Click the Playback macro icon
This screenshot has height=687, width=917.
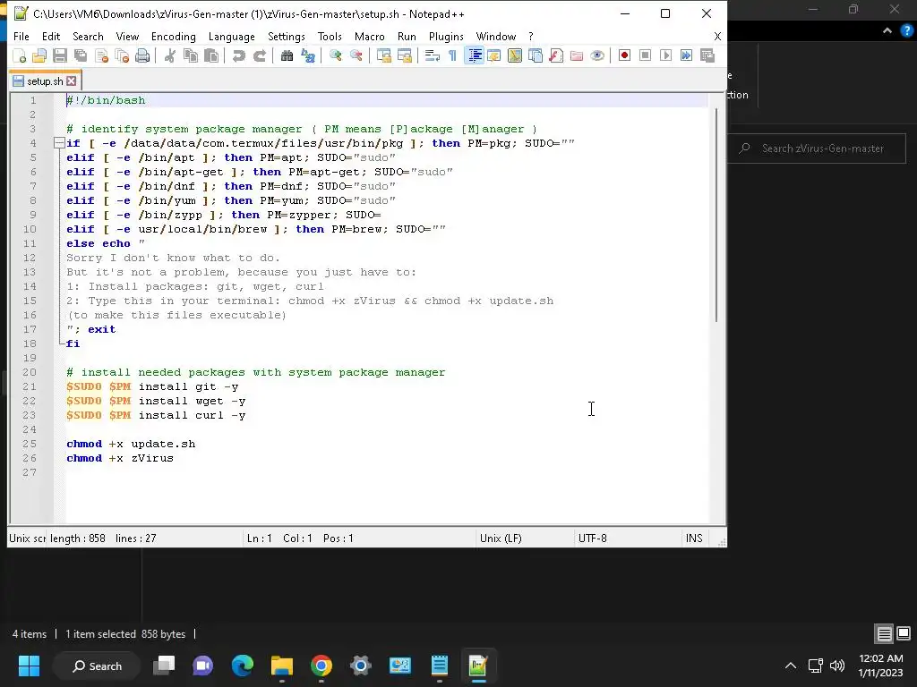tap(665, 55)
